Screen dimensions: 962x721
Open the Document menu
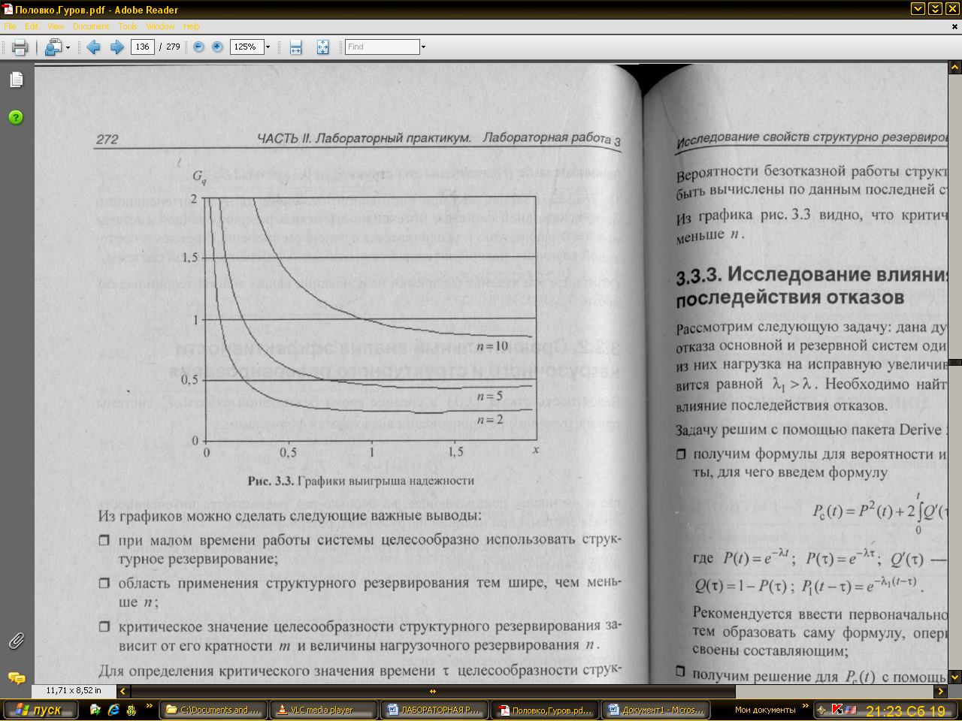[91, 26]
